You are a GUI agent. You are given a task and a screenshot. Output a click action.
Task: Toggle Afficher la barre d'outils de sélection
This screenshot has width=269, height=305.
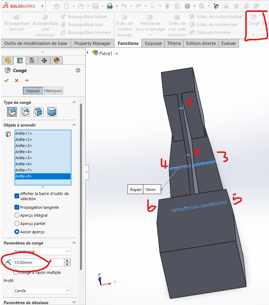[x=17, y=196]
